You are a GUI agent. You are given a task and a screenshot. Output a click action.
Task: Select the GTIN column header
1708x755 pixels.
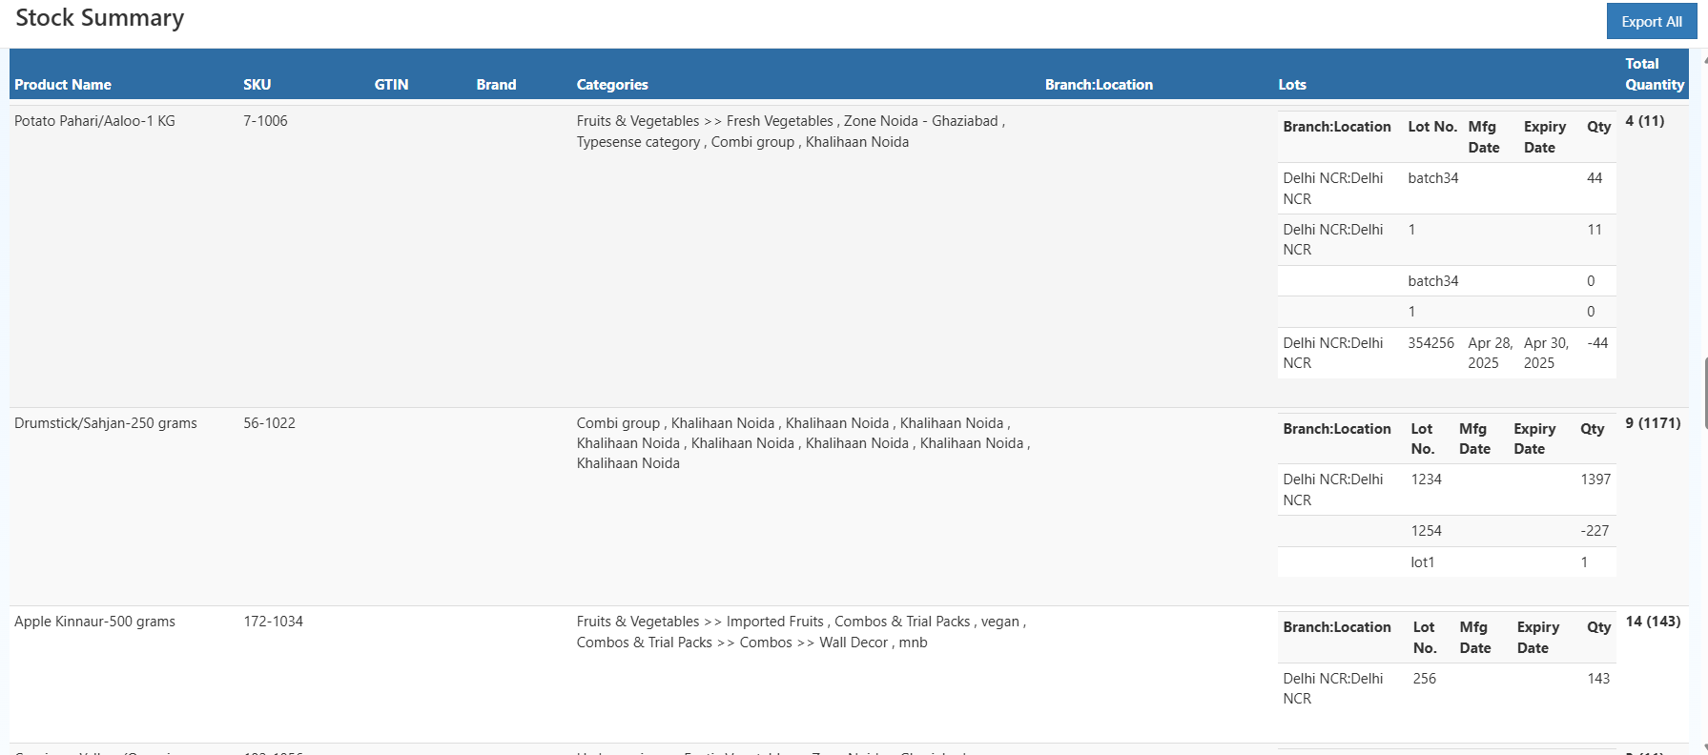391,85
